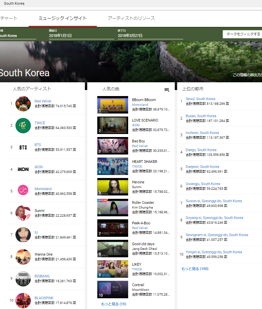Screen dimensions: 262x309
Task: Click iKON link under LOVE SCENARIO
Action: pos(136,125)
